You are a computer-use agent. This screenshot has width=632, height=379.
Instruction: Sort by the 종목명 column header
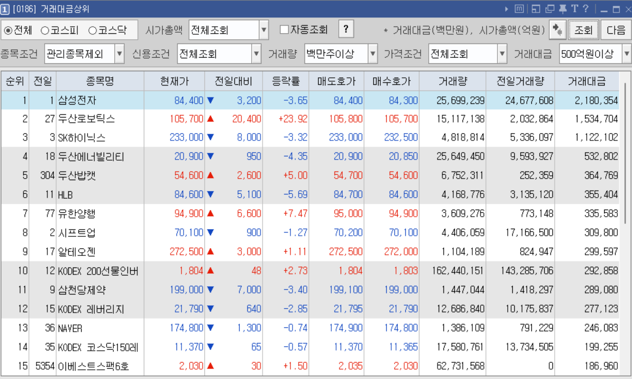click(100, 81)
